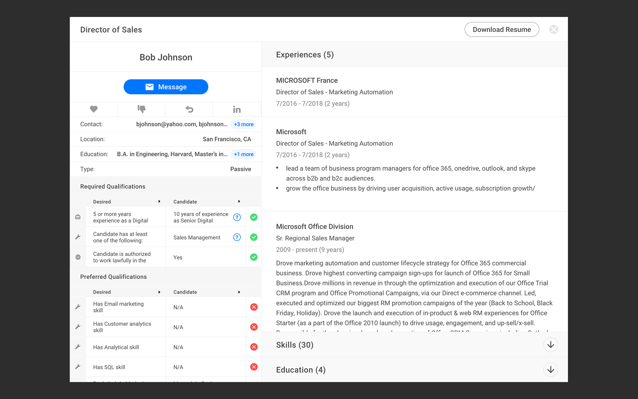Show +1 more education entries

pyautogui.click(x=244, y=154)
